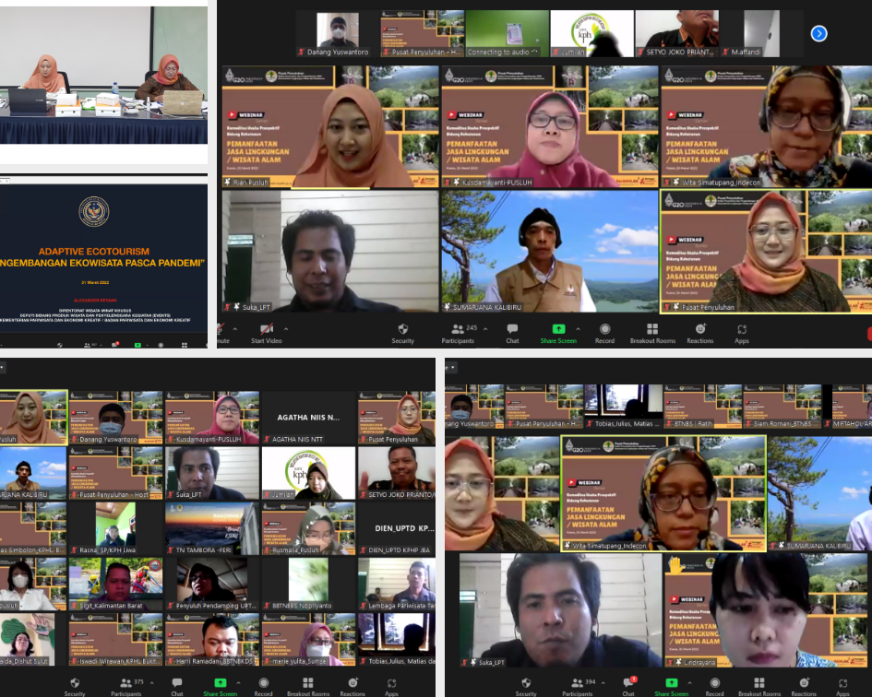
Task: Select Iswadi Wirawan_KPHL video tile
Action: [x=115, y=640]
